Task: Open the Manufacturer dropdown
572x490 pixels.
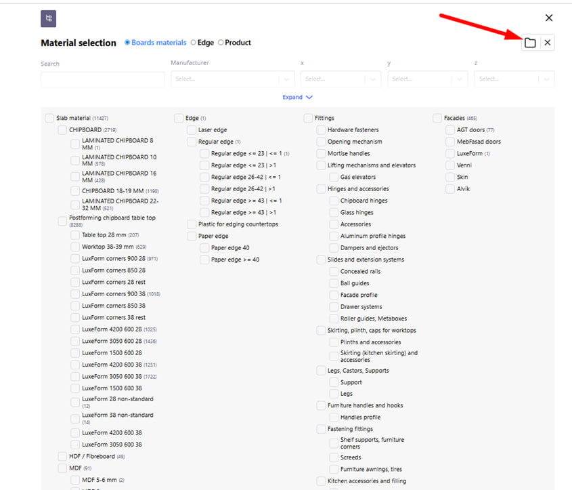Action: point(232,79)
